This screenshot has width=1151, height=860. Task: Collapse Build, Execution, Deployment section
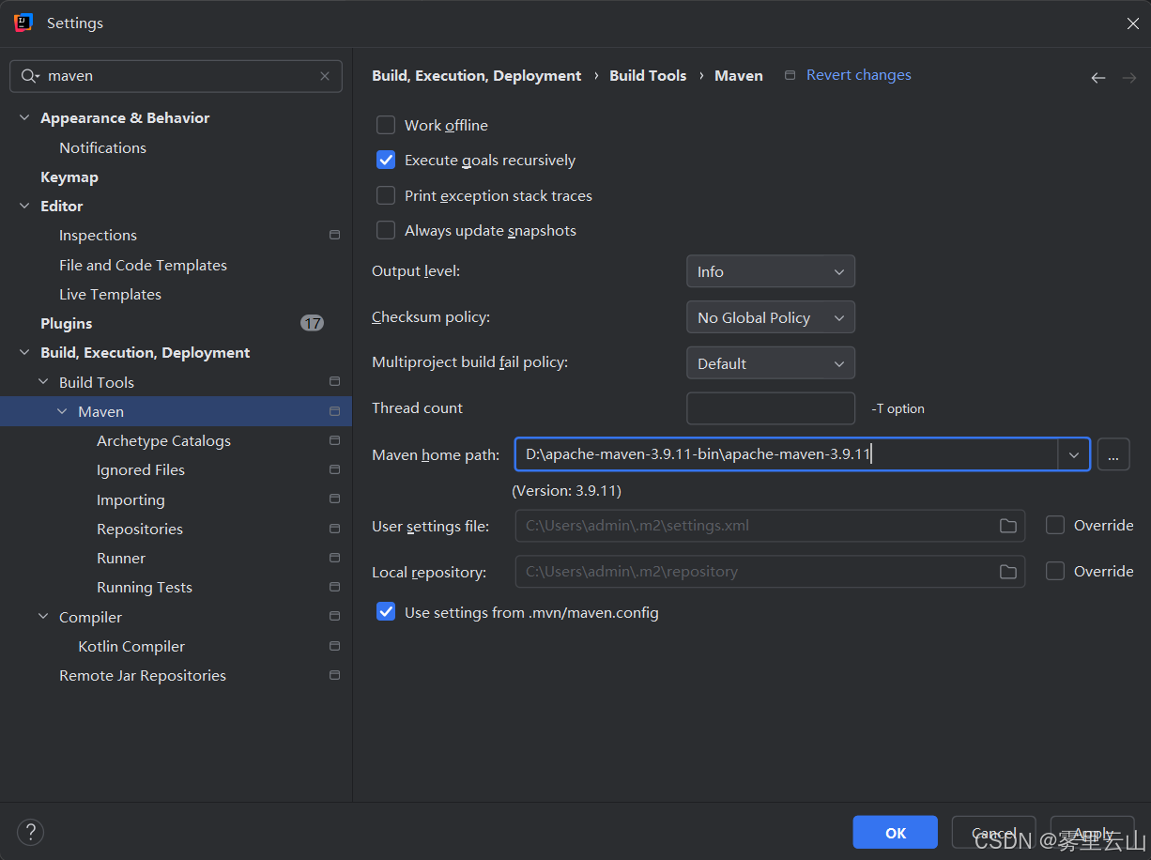pos(24,353)
